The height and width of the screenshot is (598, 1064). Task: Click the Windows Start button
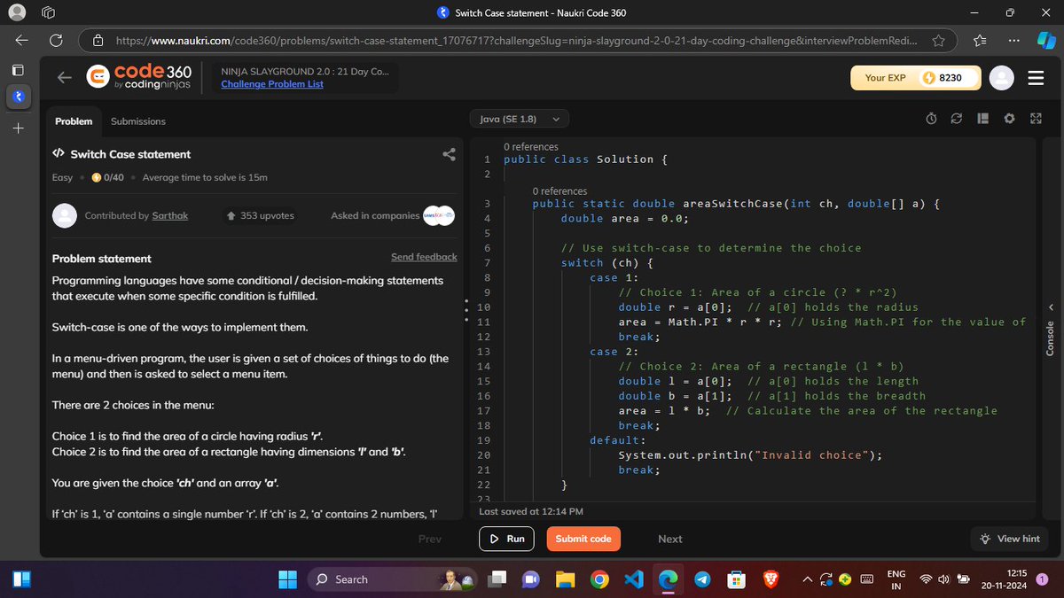coord(288,579)
